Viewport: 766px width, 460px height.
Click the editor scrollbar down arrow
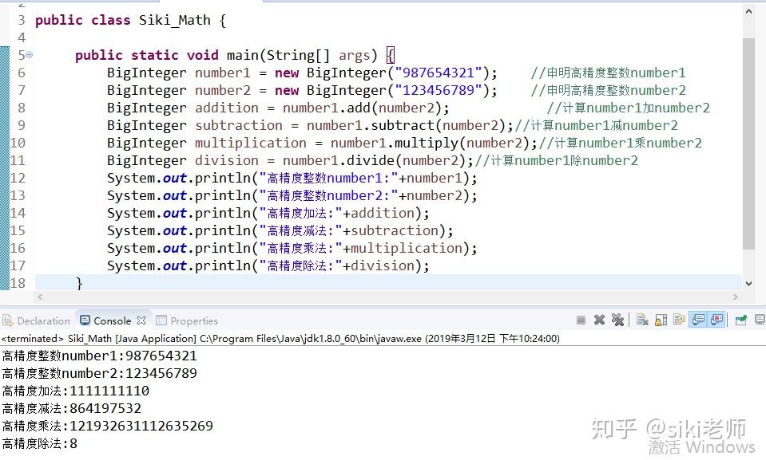point(748,283)
